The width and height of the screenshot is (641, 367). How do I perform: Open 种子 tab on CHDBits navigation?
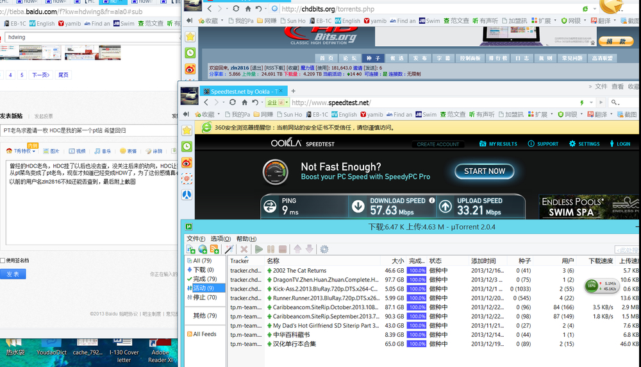coord(373,58)
